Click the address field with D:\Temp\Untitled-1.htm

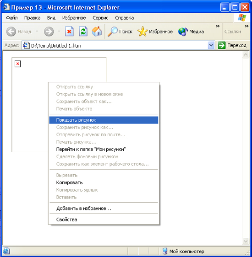point(115,45)
